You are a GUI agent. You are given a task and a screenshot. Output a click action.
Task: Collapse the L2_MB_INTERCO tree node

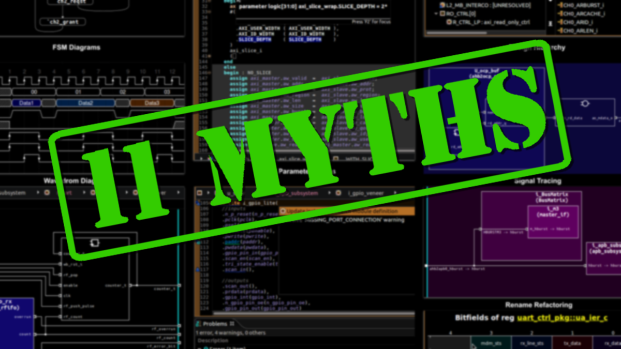click(436, 5)
